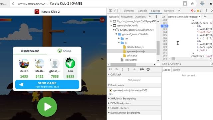Viewport: 213px width, 120px height.
Task: Show more navigator tabs chevron
Action: click(x=149, y=16)
